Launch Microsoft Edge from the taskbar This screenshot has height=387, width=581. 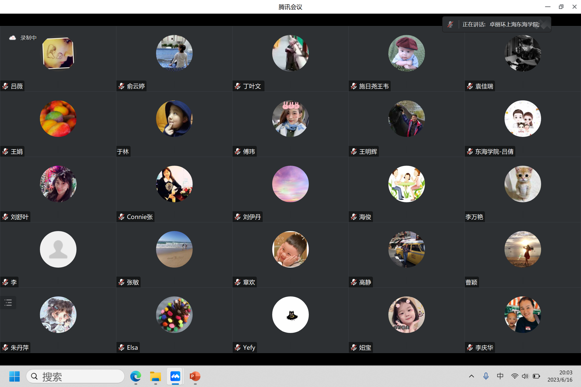click(x=136, y=376)
